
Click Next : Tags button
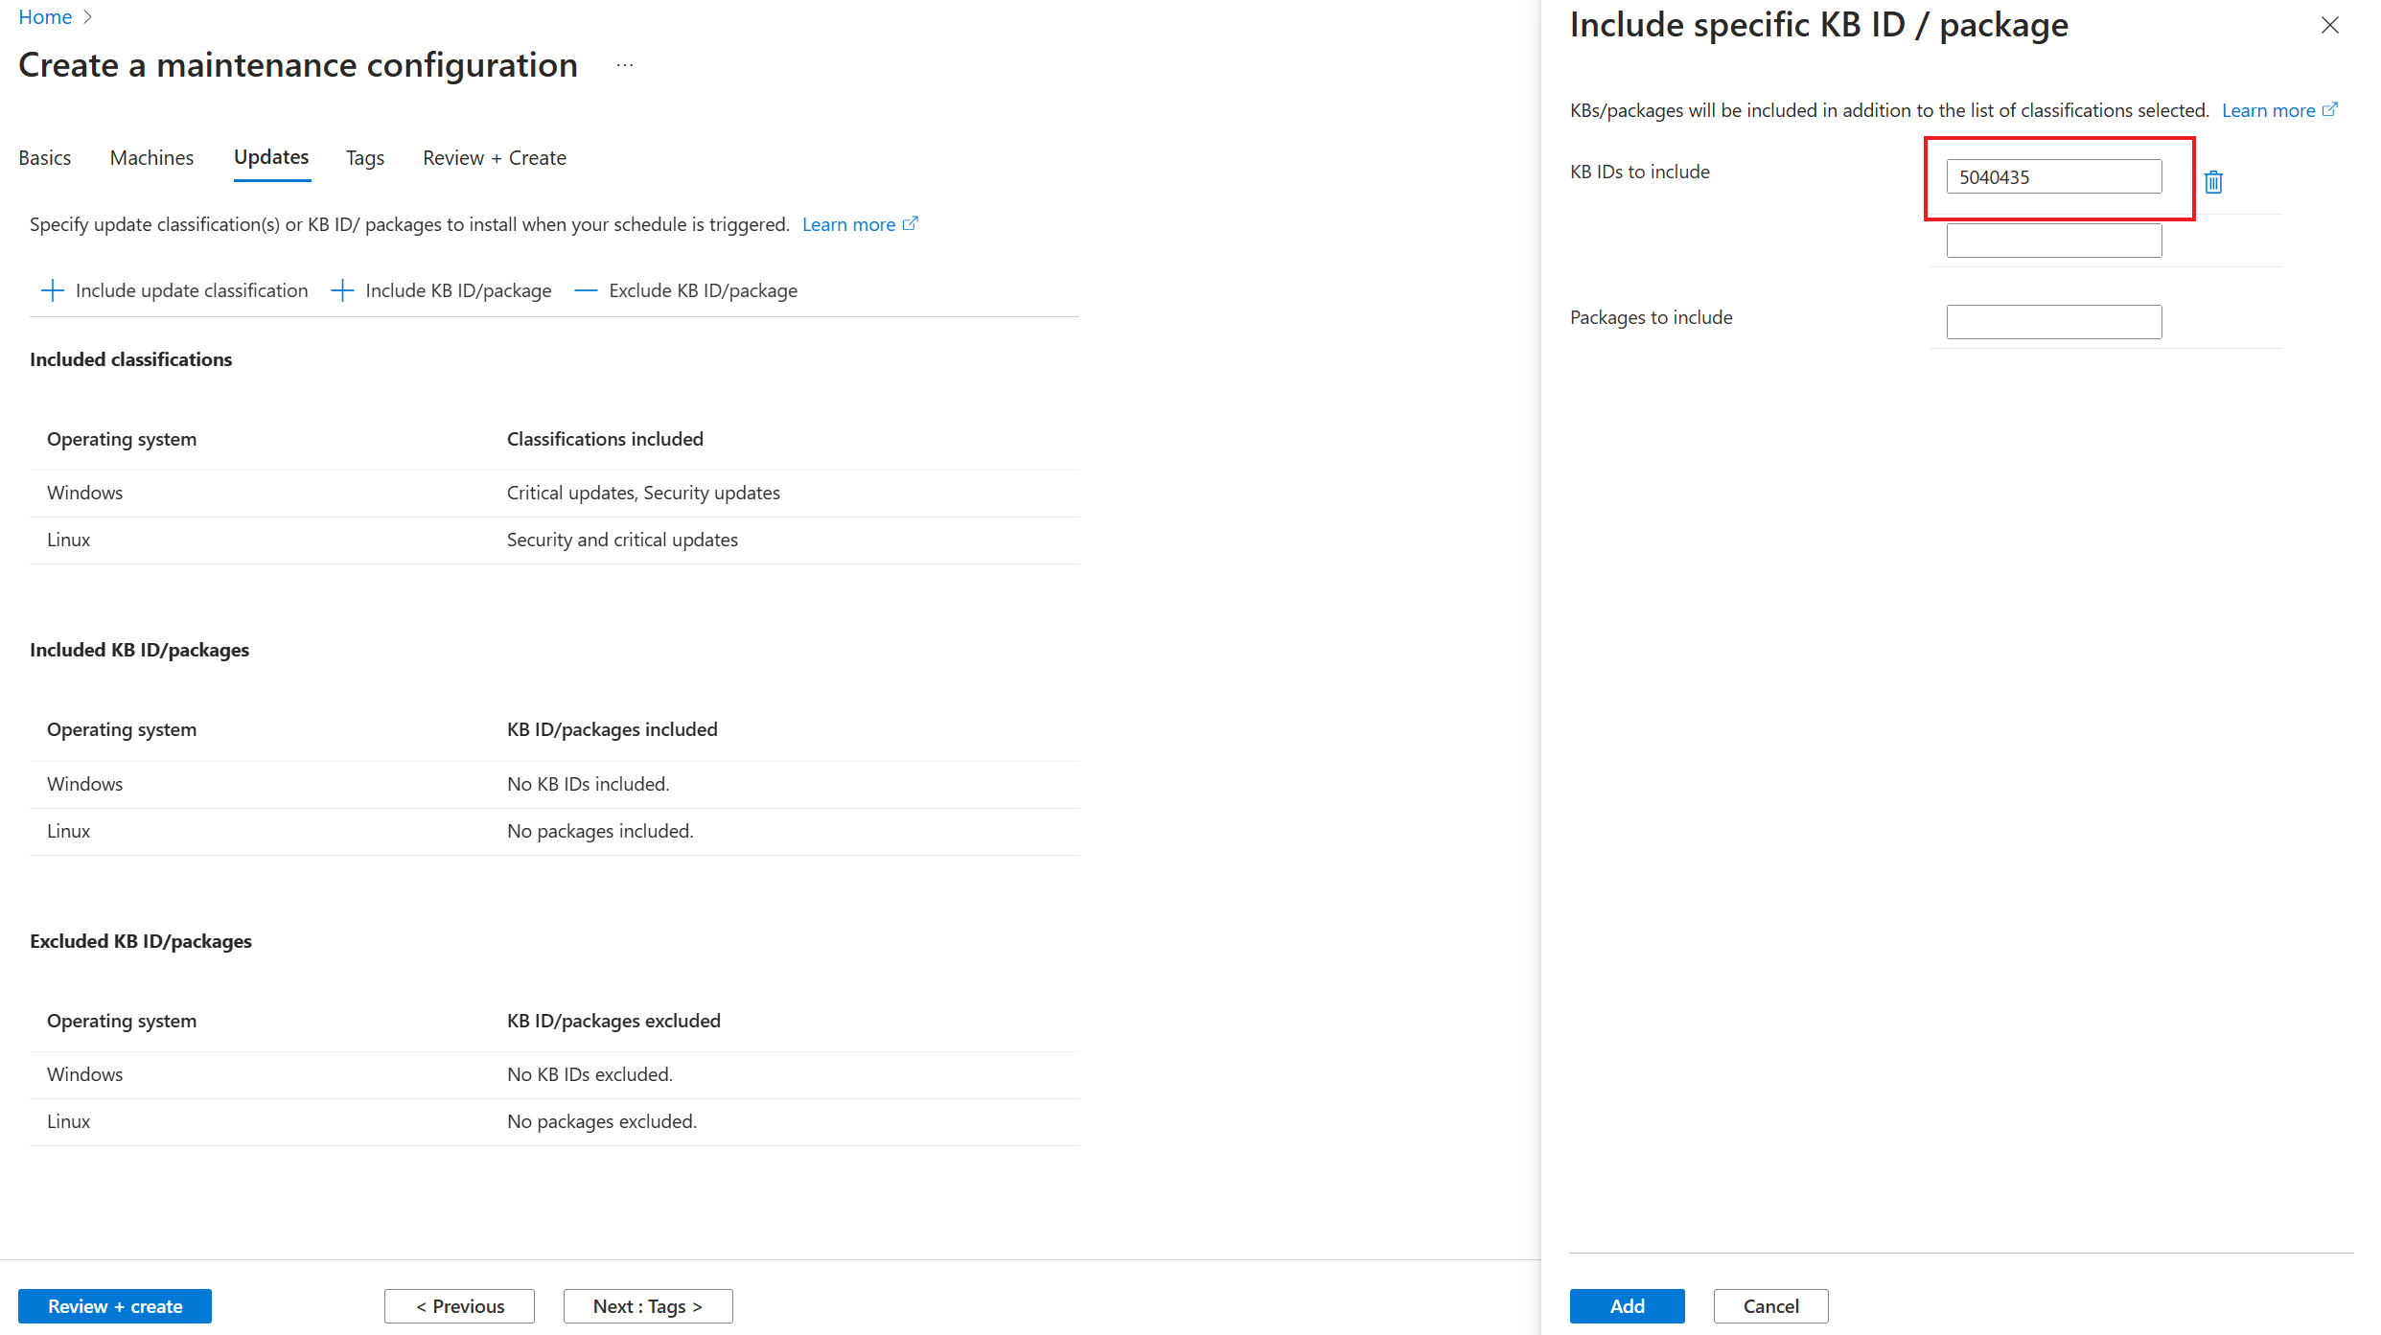(x=648, y=1306)
